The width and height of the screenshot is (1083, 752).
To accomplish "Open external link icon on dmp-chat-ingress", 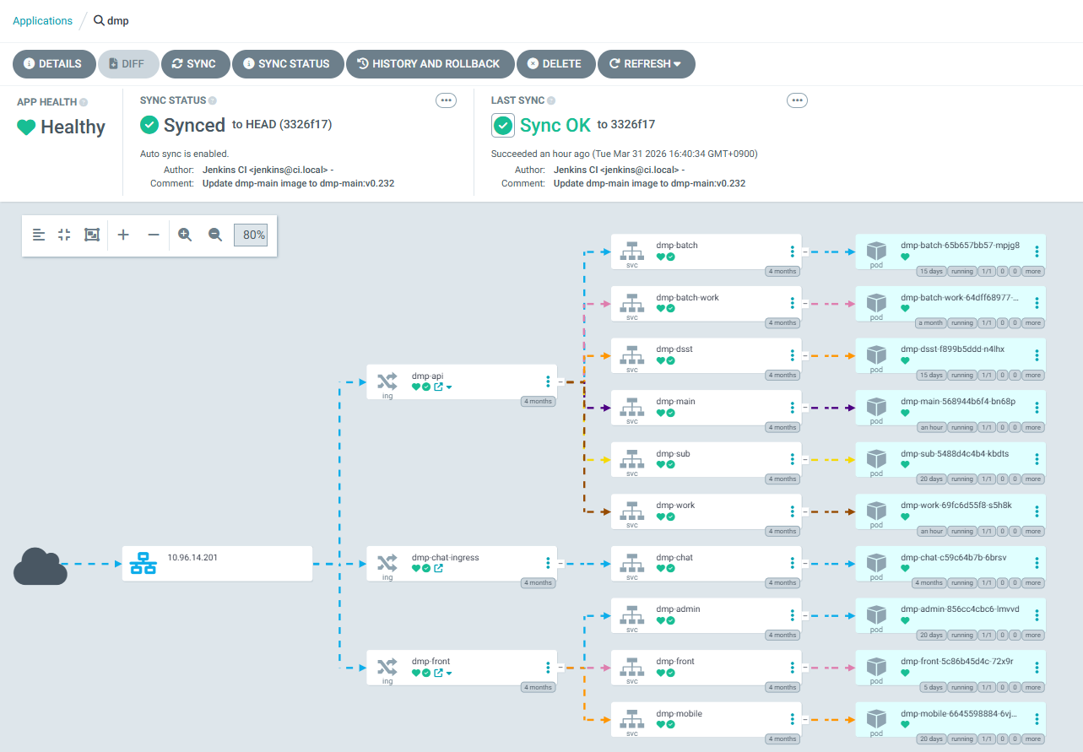I will [438, 568].
